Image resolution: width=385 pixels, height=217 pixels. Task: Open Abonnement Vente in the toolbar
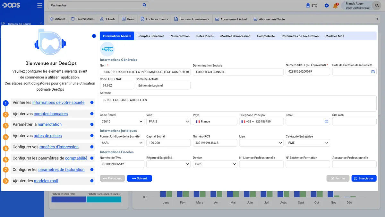coord(269,19)
